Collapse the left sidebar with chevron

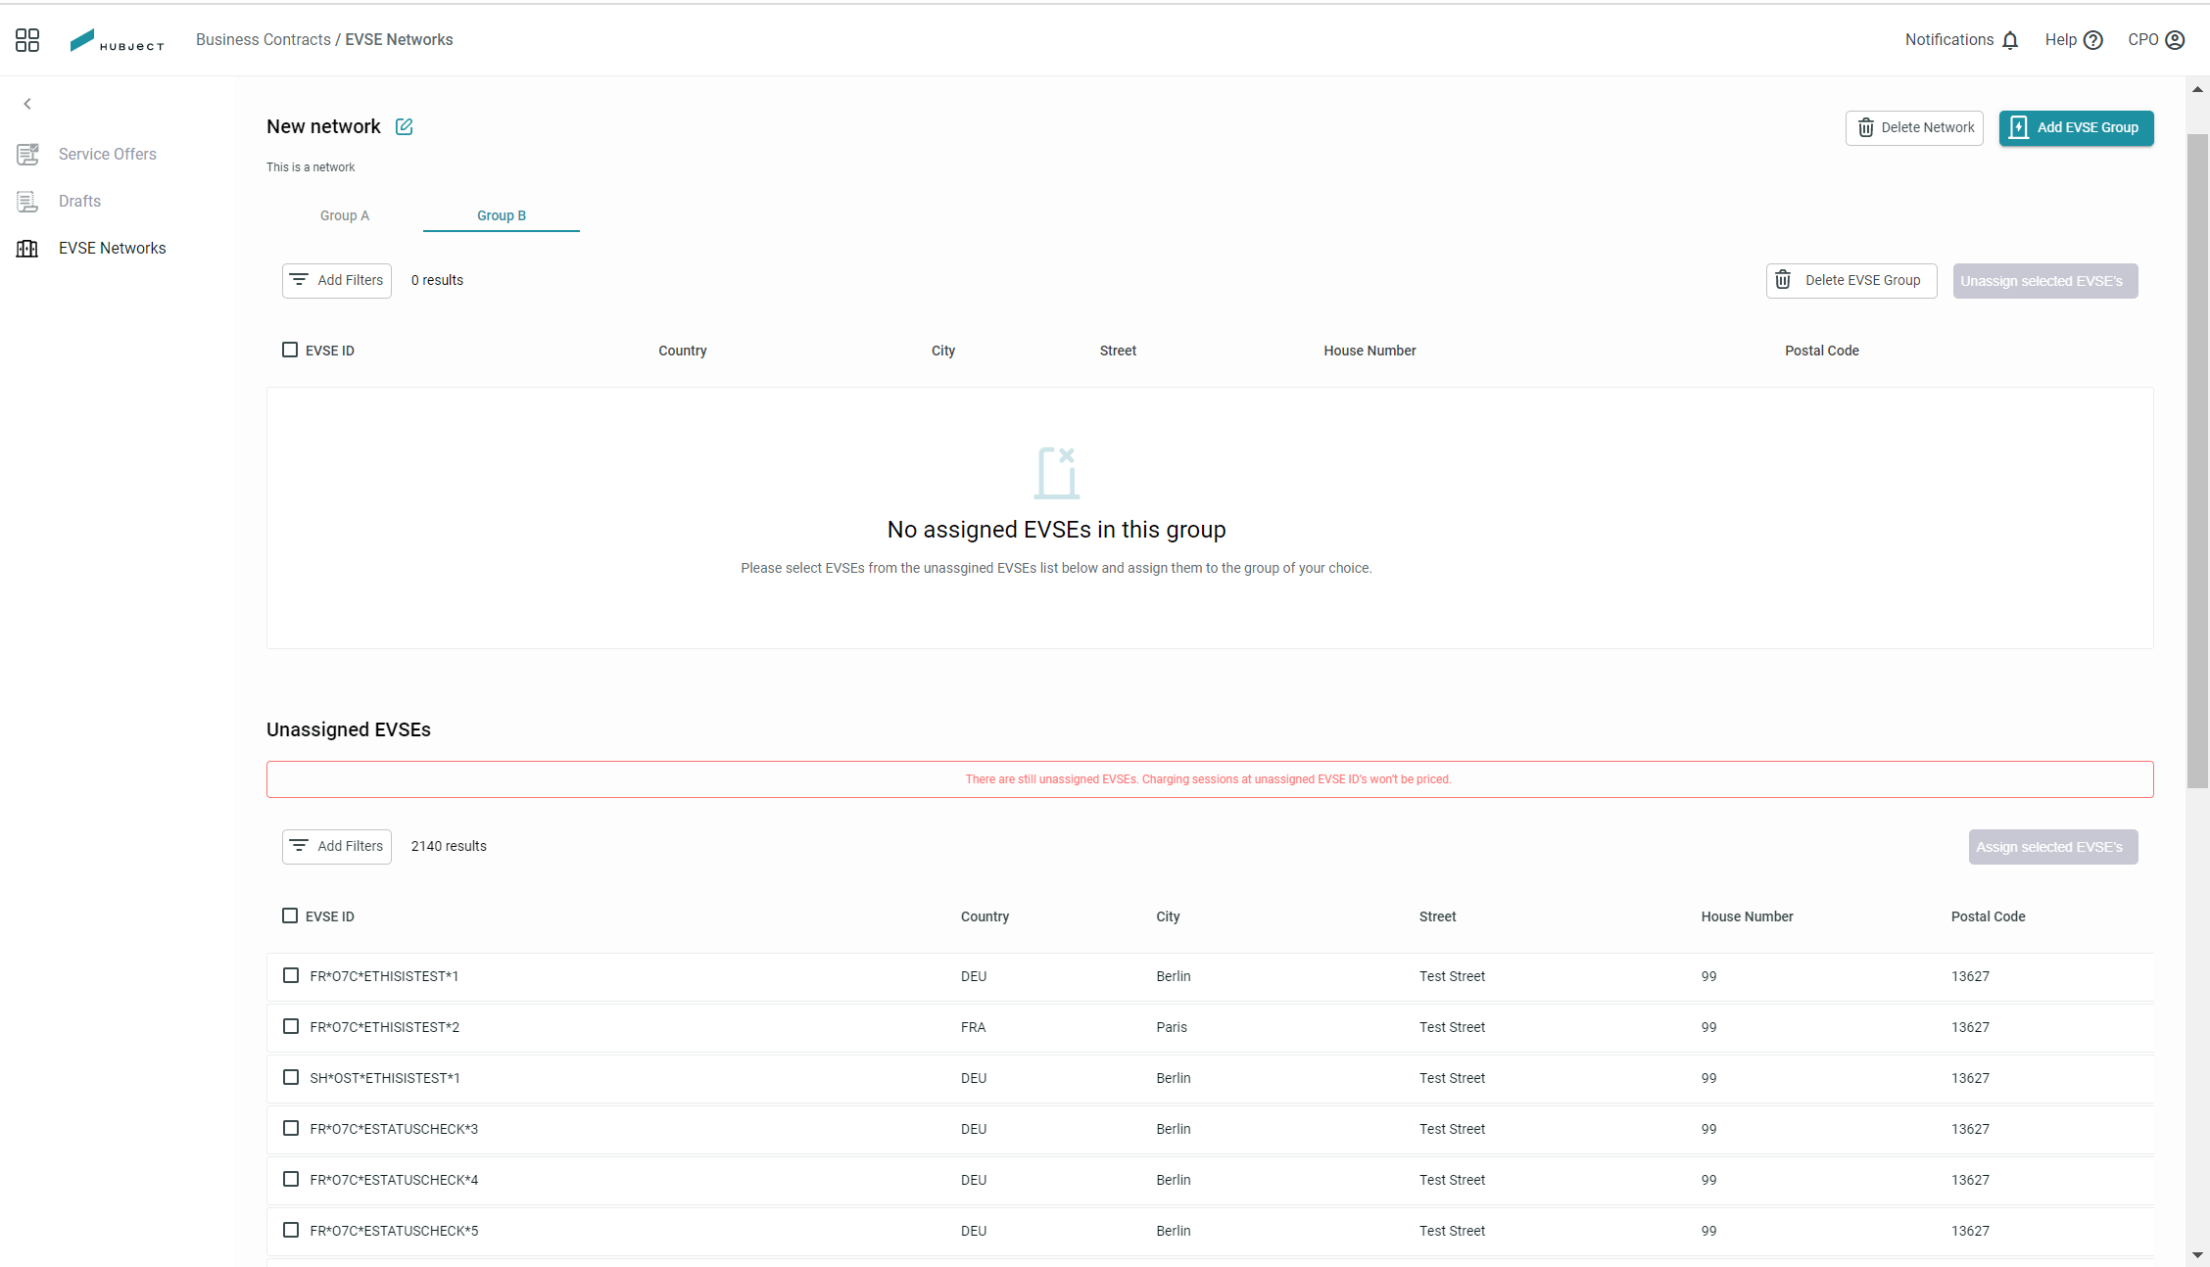click(27, 104)
